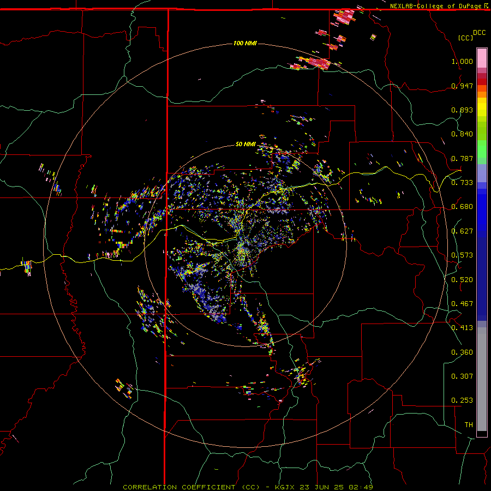Click the gray segment of the color bar
The image size is (491, 491).
point(482,379)
